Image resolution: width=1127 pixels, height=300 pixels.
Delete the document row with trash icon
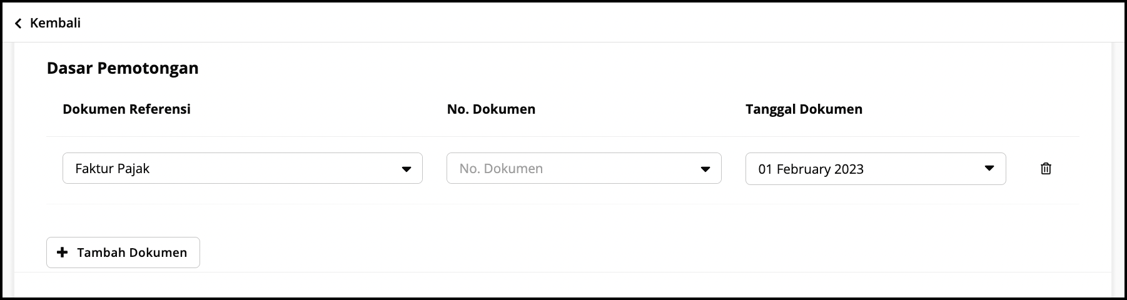coord(1045,168)
